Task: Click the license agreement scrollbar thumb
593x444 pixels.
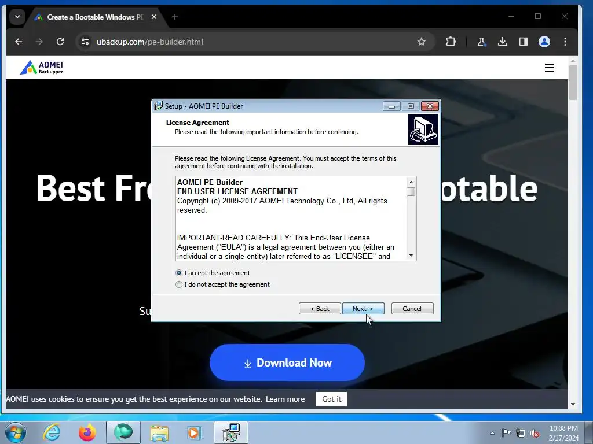Action: click(x=411, y=192)
